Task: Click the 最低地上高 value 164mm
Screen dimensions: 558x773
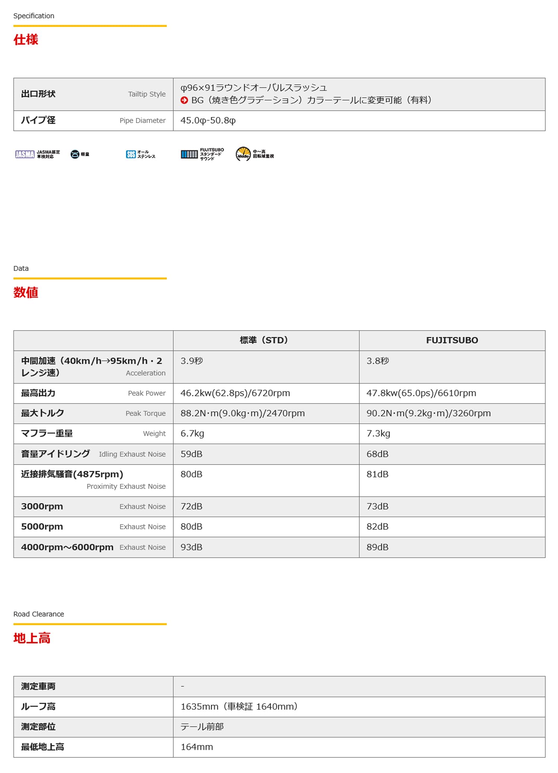Action: 197,747
